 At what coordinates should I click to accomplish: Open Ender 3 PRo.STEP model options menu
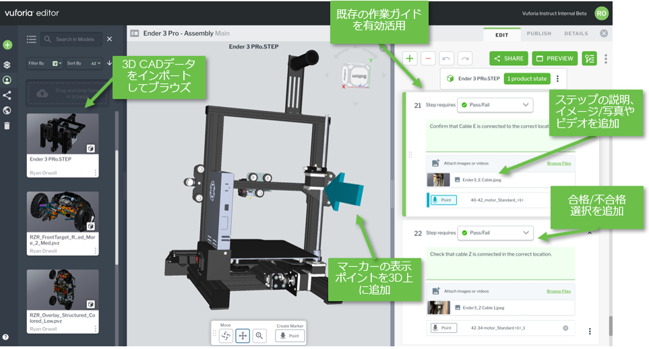pos(557,79)
